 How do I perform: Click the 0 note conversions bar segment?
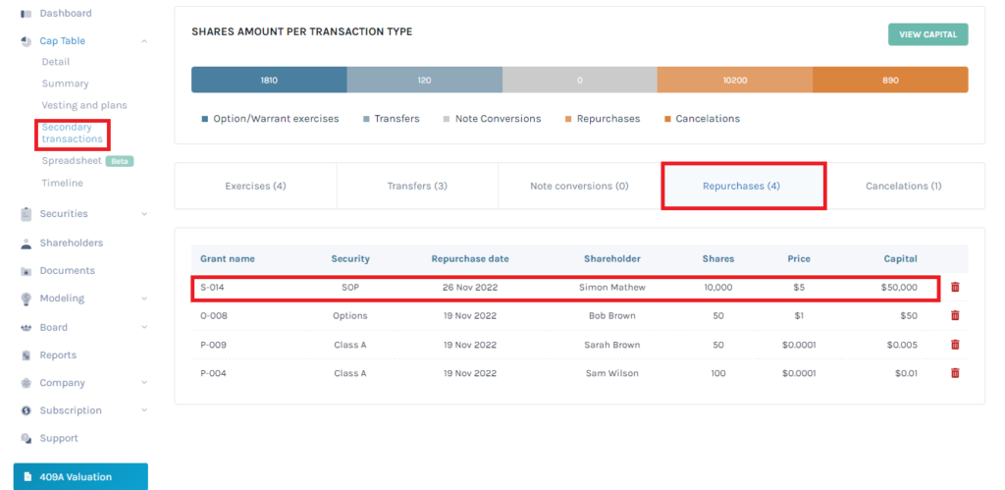point(579,81)
